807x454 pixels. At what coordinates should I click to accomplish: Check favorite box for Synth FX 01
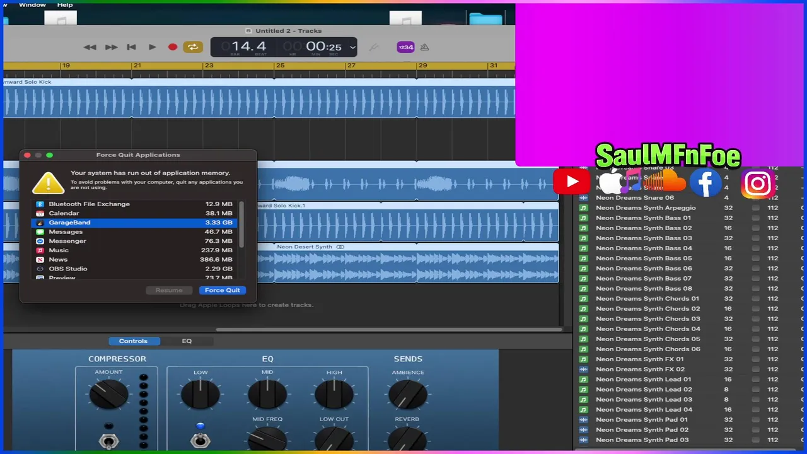pos(755,359)
